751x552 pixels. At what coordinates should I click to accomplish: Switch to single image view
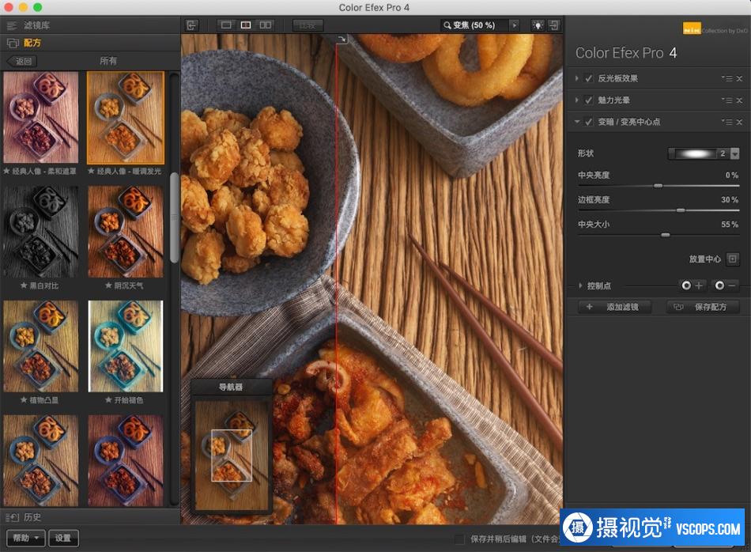(226, 25)
